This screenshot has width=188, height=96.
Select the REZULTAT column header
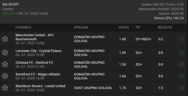click(165, 27)
